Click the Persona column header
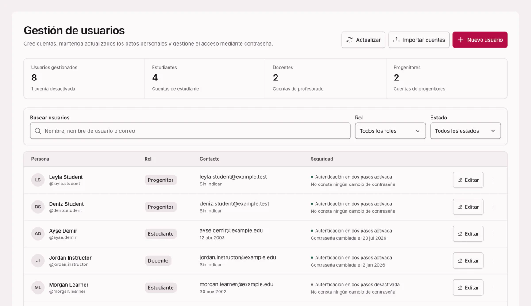531x306 pixels. pyautogui.click(x=40, y=159)
